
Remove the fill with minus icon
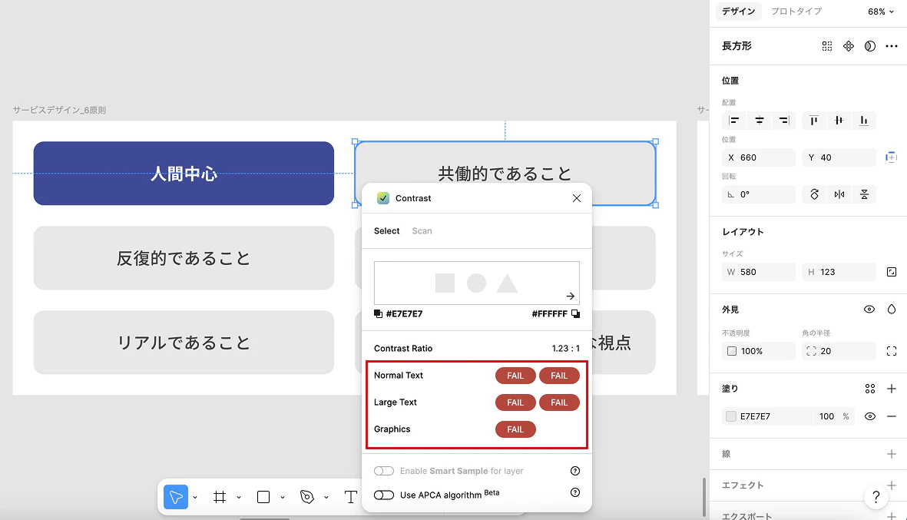click(x=892, y=416)
